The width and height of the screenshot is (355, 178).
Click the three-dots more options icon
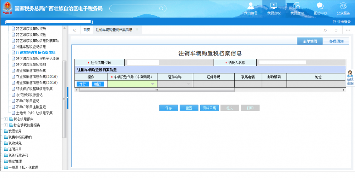pos(348,30)
